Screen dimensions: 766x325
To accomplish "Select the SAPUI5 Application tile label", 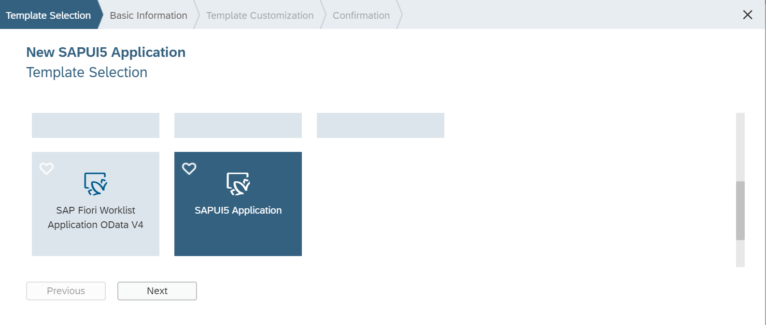I will coord(238,210).
